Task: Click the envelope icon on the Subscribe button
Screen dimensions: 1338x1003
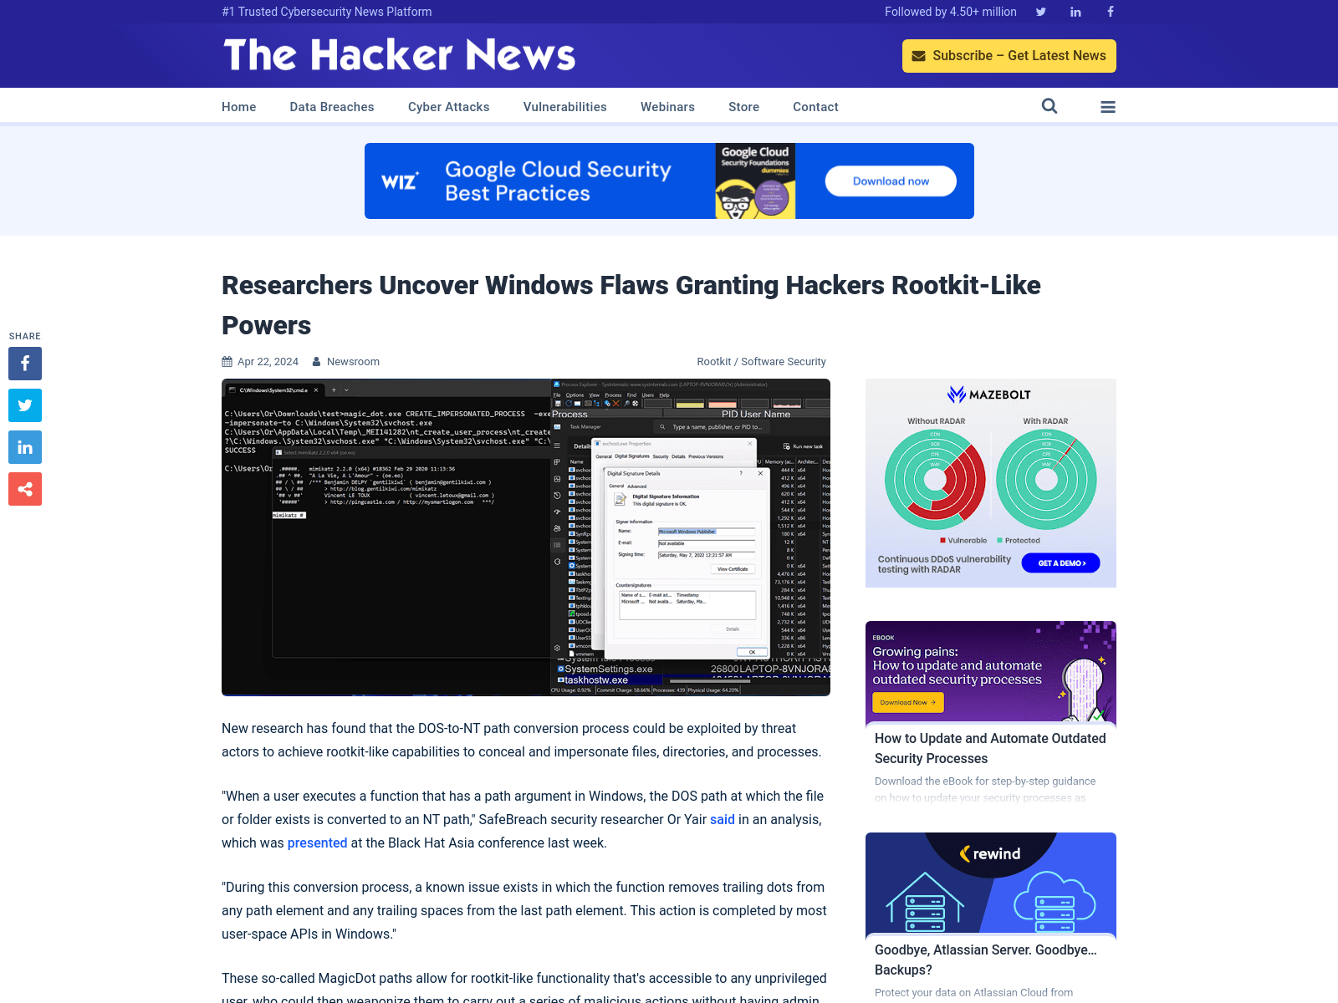Action: pyautogui.click(x=918, y=56)
